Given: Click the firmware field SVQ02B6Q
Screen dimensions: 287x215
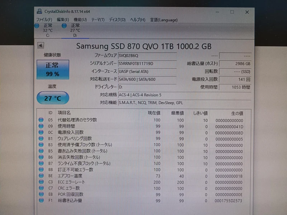Looking at the screenshot, I should 147,56.
